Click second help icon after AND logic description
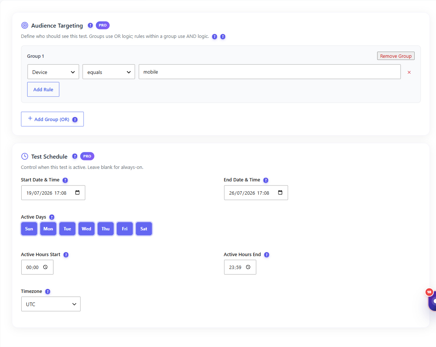The width and height of the screenshot is (436, 347). 223,37
